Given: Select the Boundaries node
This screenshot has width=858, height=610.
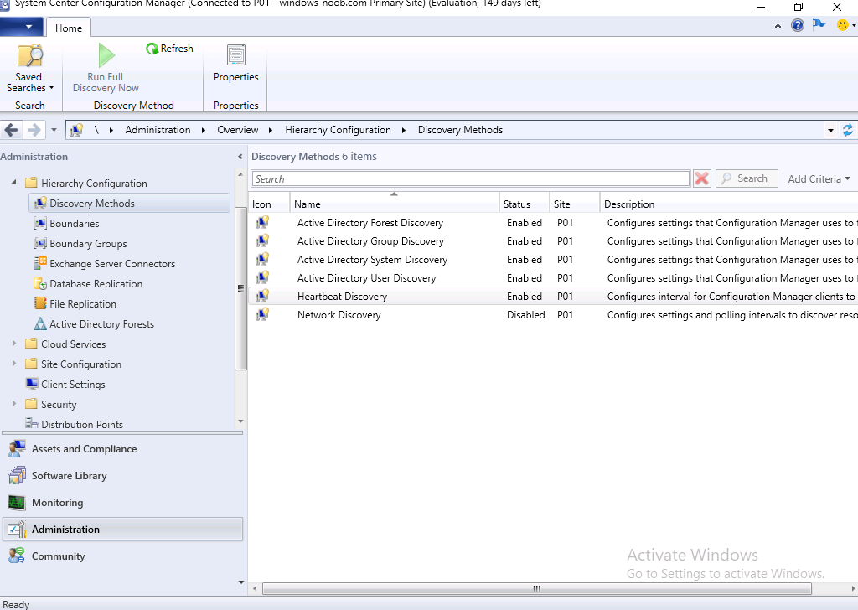Looking at the screenshot, I should pyautogui.click(x=66, y=224).
